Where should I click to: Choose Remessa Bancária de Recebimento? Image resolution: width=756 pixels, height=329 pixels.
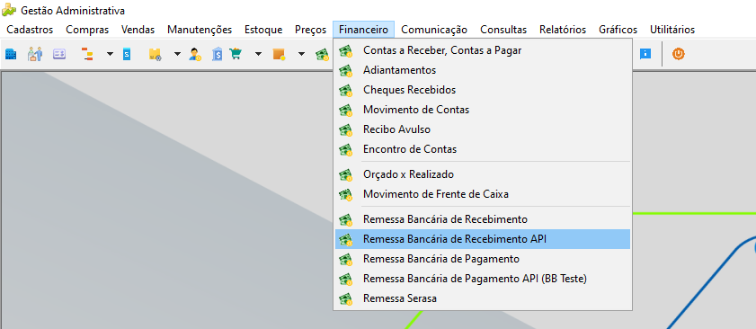(483, 219)
